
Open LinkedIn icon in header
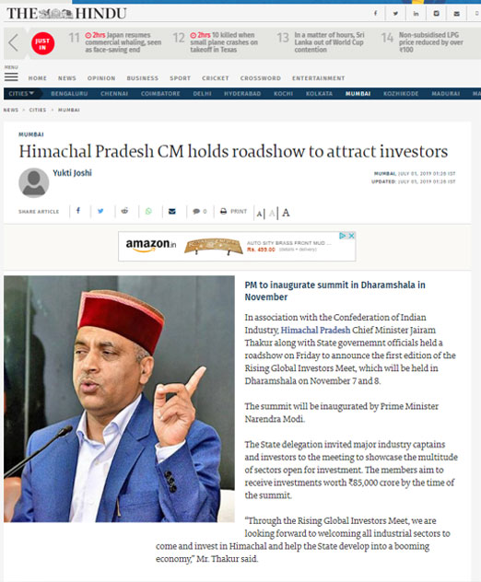click(x=416, y=14)
